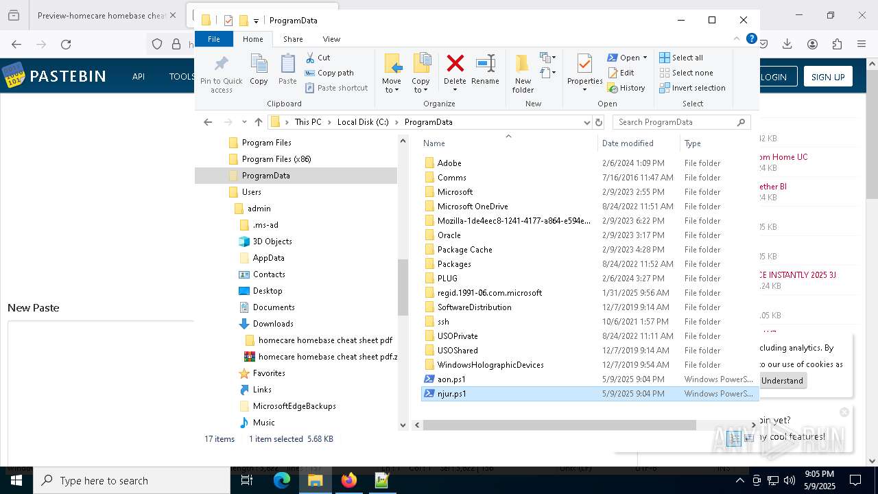This screenshot has height=494, width=878.
Task: Click the SIGN UP button on Pastebin
Action: click(x=828, y=77)
